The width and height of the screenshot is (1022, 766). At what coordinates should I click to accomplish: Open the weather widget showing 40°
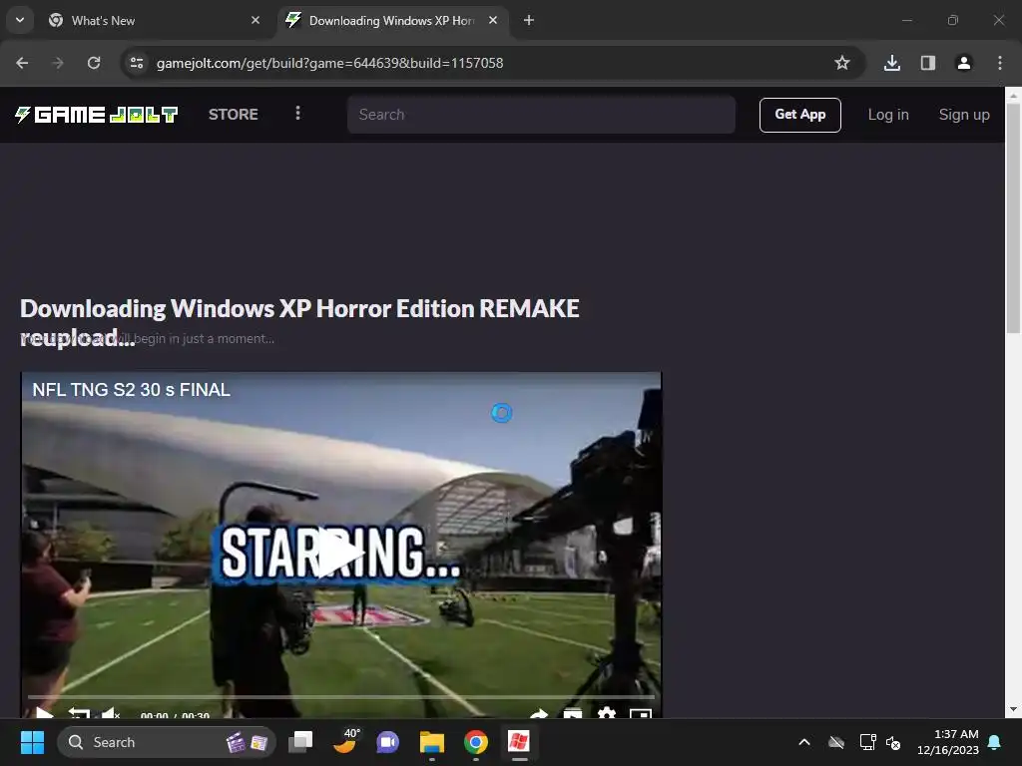click(x=345, y=741)
